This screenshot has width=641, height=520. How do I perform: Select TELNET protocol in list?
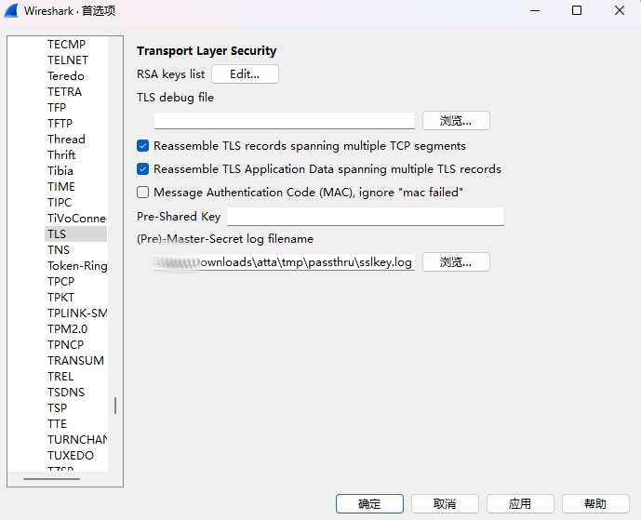point(68,60)
